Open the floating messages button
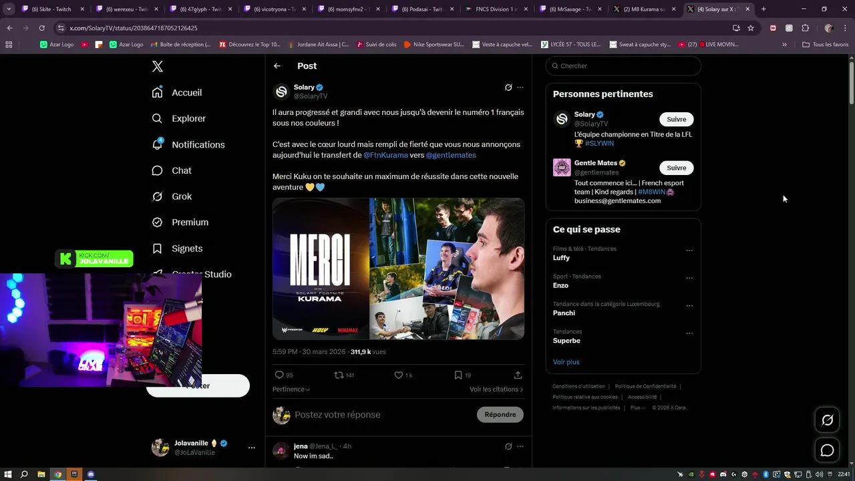Viewport: 855px width, 481px height. [827, 450]
